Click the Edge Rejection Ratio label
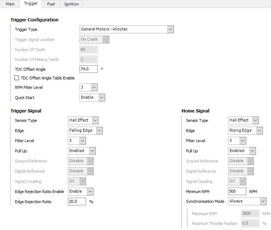The height and width of the screenshot is (230, 271). click(x=33, y=202)
